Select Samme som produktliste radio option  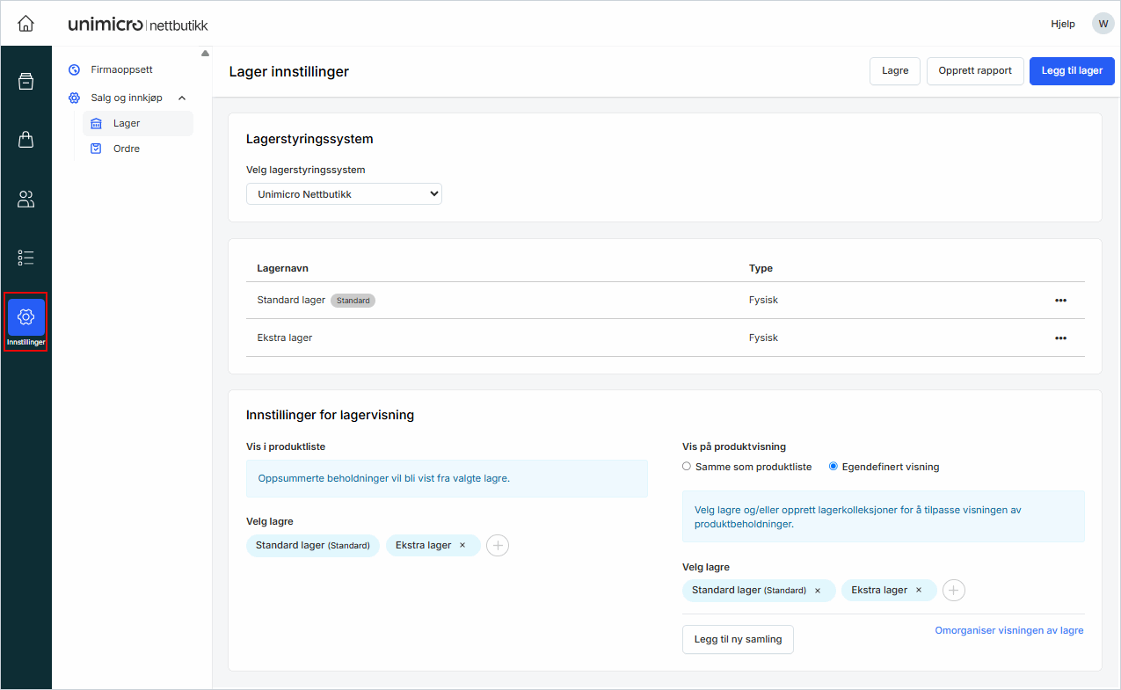(x=687, y=467)
